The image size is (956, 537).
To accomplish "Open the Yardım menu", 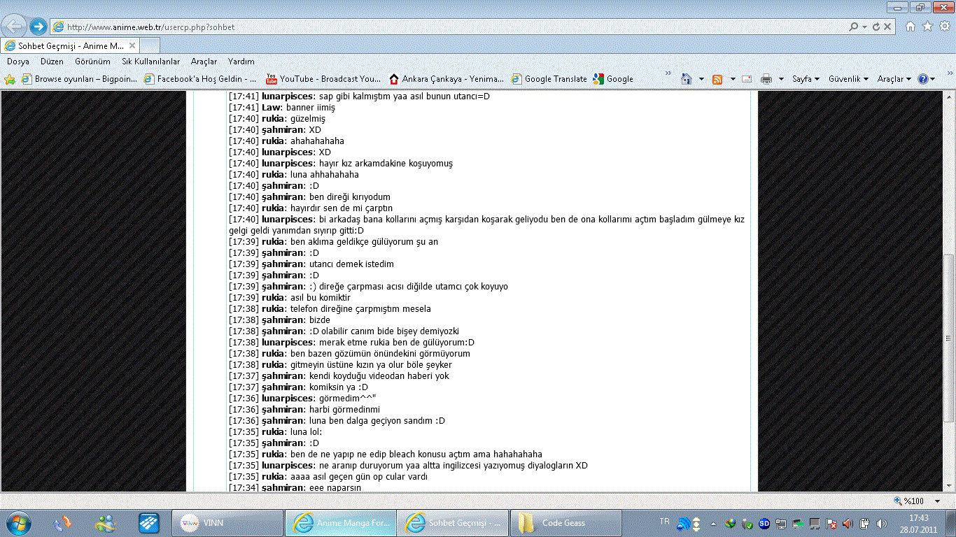I will point(241,62).
